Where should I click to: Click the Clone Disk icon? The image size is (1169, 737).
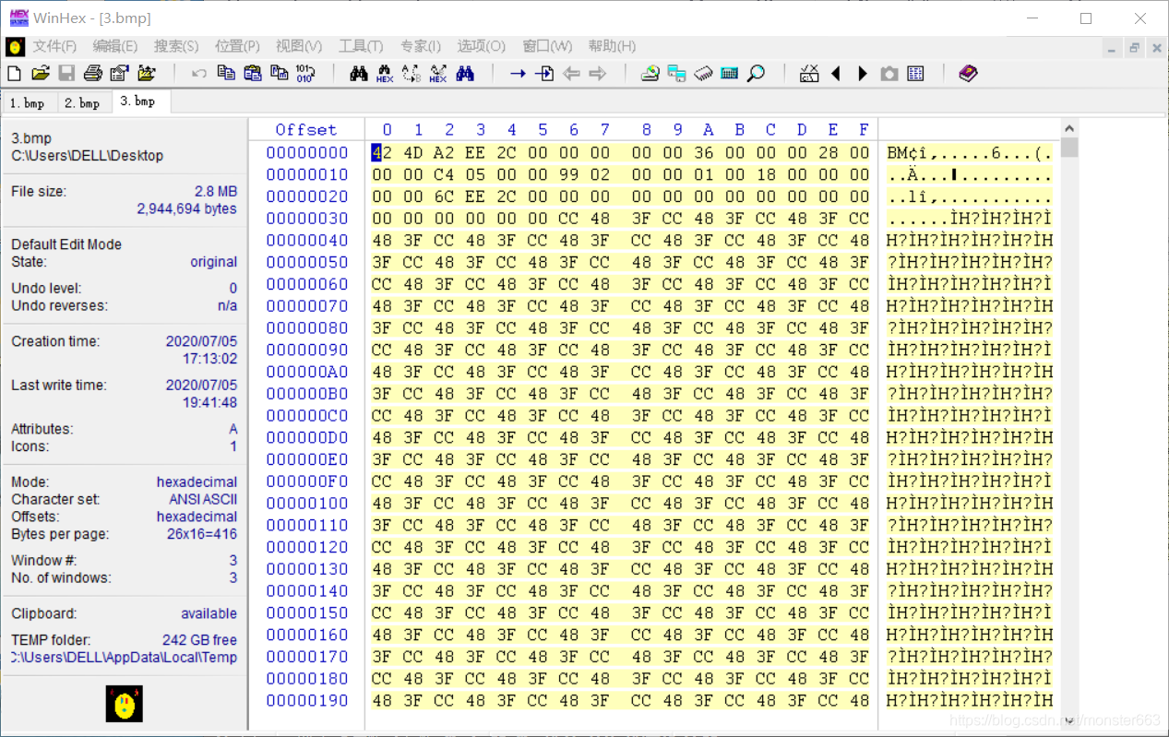(677, 73)
